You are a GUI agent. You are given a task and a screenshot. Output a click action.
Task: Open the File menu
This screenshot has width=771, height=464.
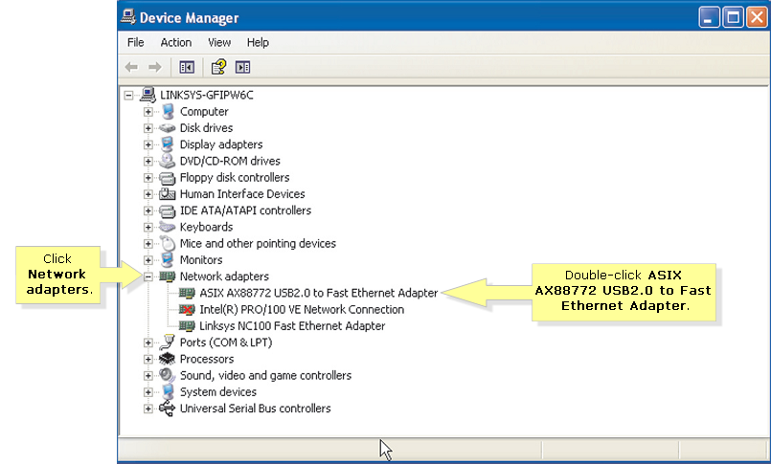[136, 43]
